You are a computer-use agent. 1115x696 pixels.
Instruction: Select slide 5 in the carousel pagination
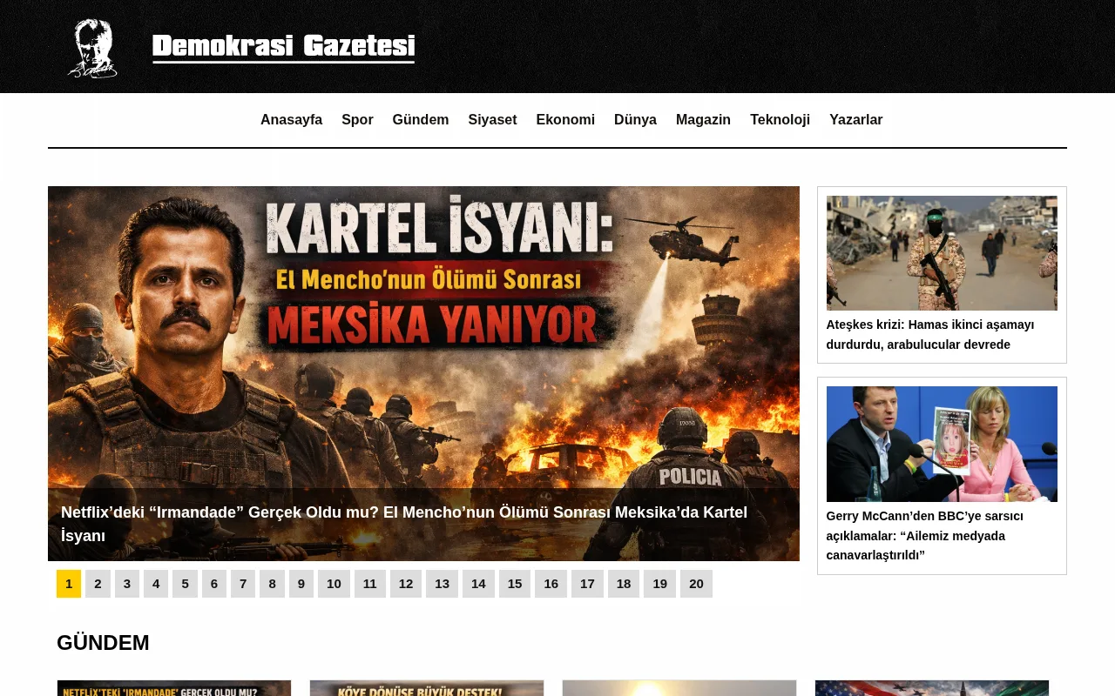pos(185,583)
